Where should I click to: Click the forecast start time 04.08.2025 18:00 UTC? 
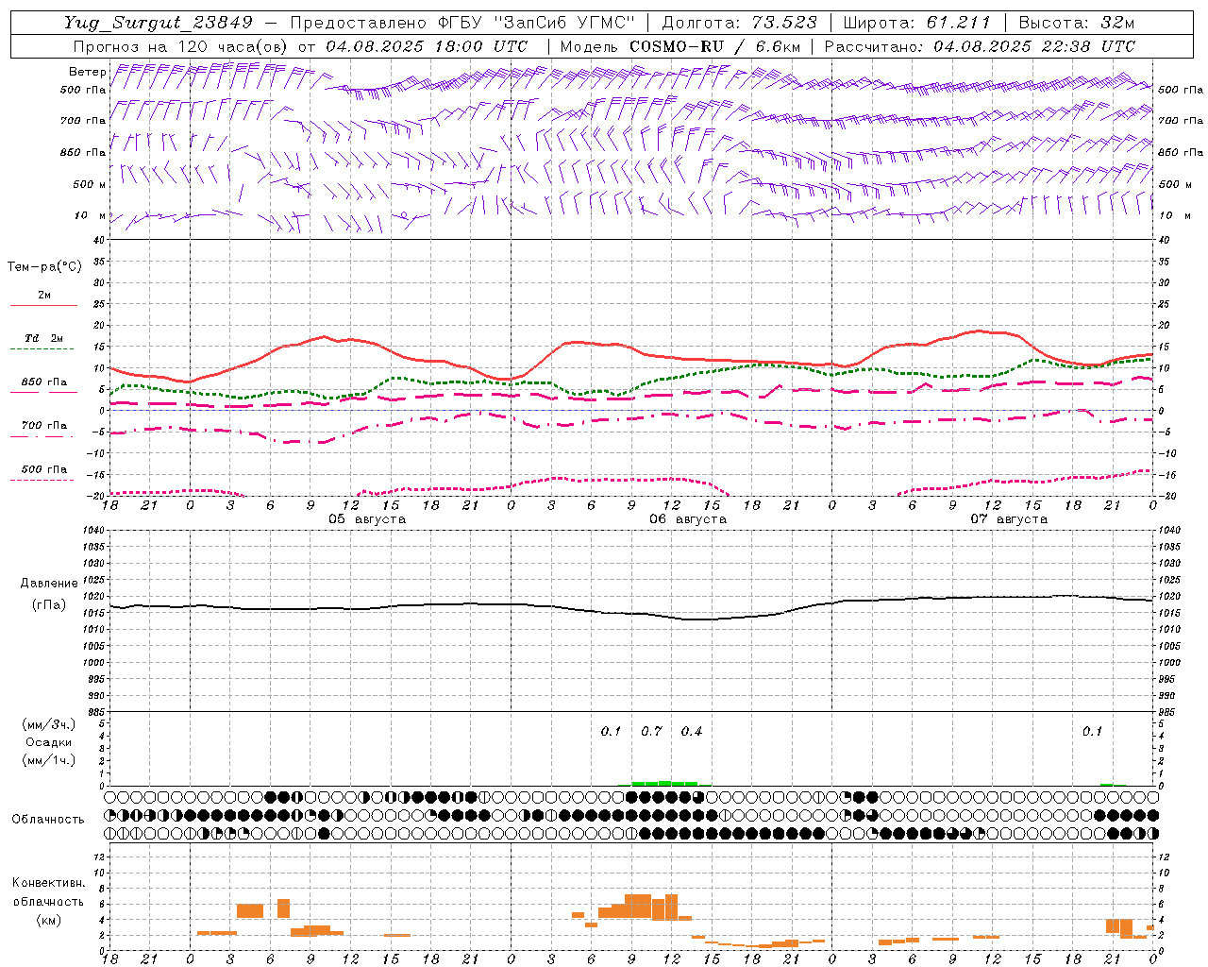coord(427,46)
